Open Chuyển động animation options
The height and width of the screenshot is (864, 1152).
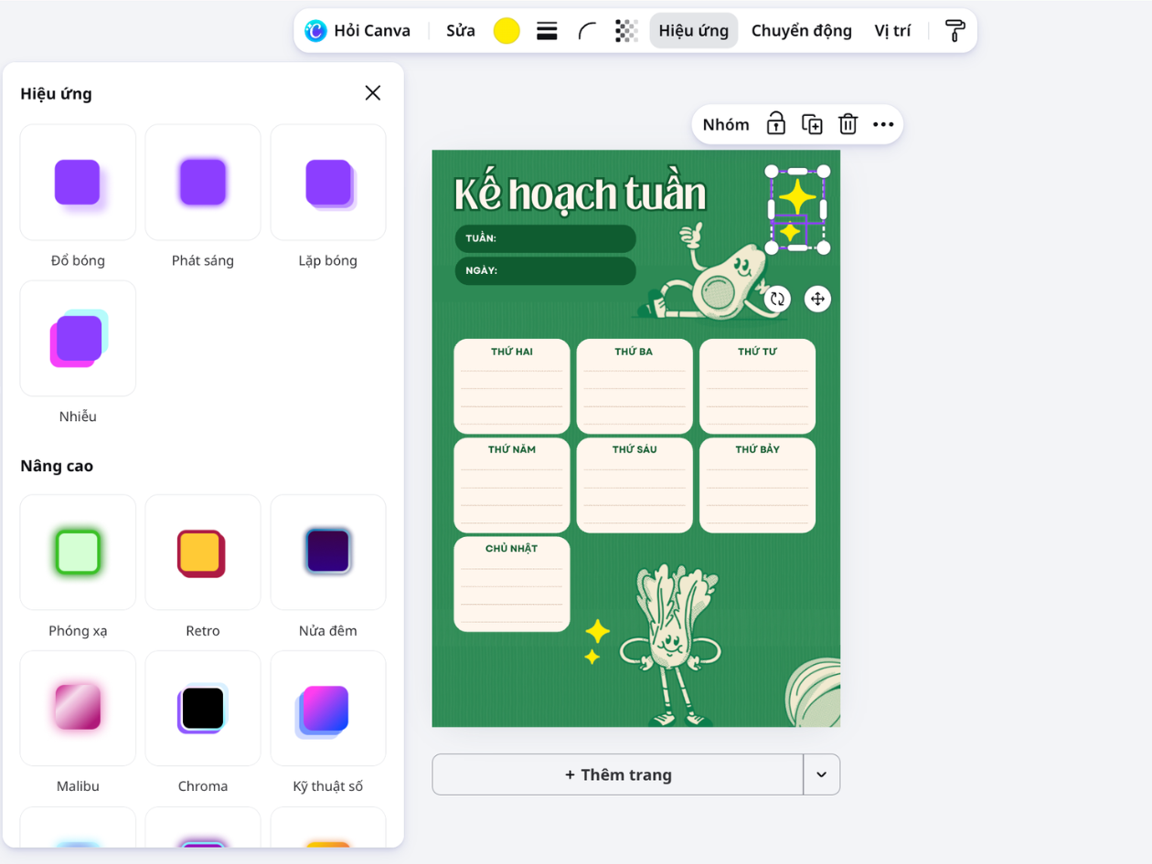(802, 31)
